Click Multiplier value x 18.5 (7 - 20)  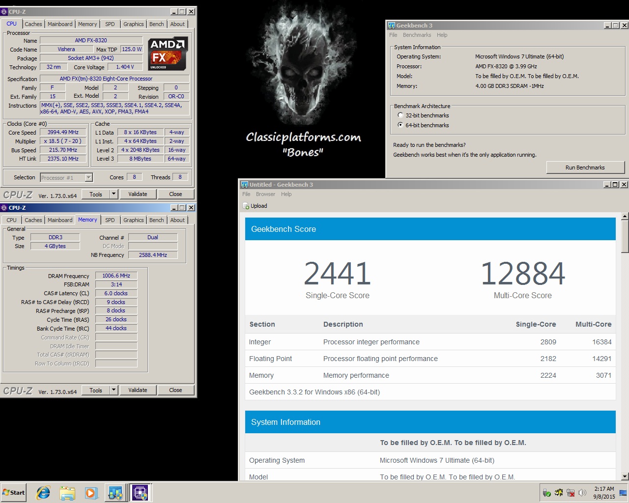[x=63, y=141]
